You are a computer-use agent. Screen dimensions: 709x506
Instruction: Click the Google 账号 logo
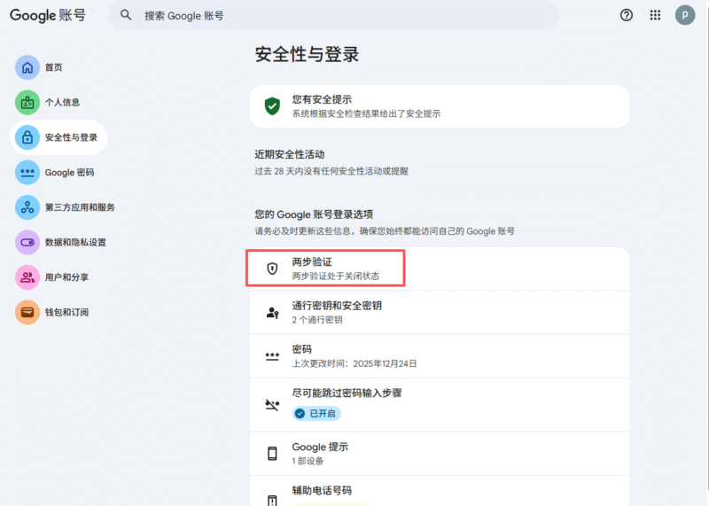point(48,15)
